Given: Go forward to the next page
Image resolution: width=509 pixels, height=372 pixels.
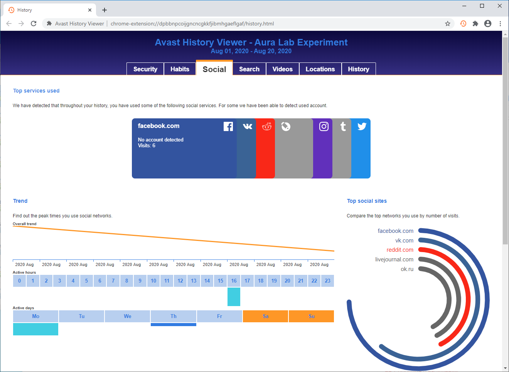Looking at the screenshot, I should [x=21, y=24].
